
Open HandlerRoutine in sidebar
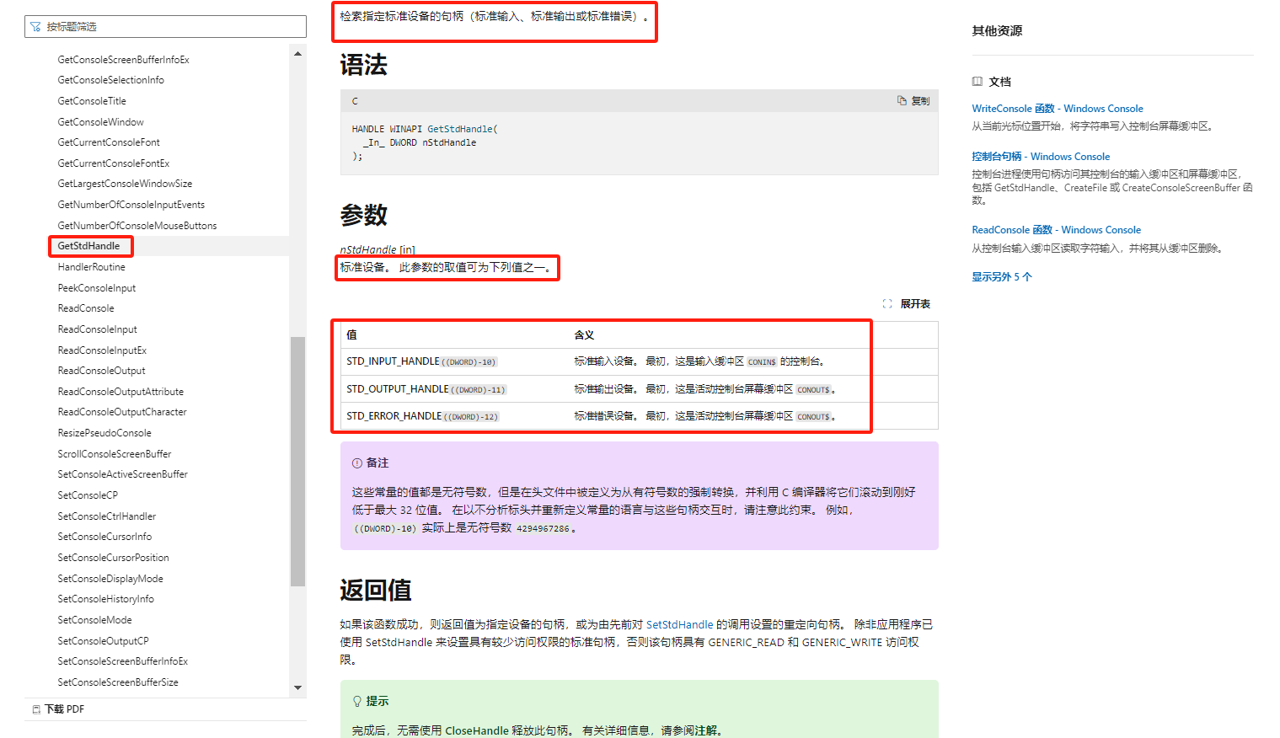[91, 267]
